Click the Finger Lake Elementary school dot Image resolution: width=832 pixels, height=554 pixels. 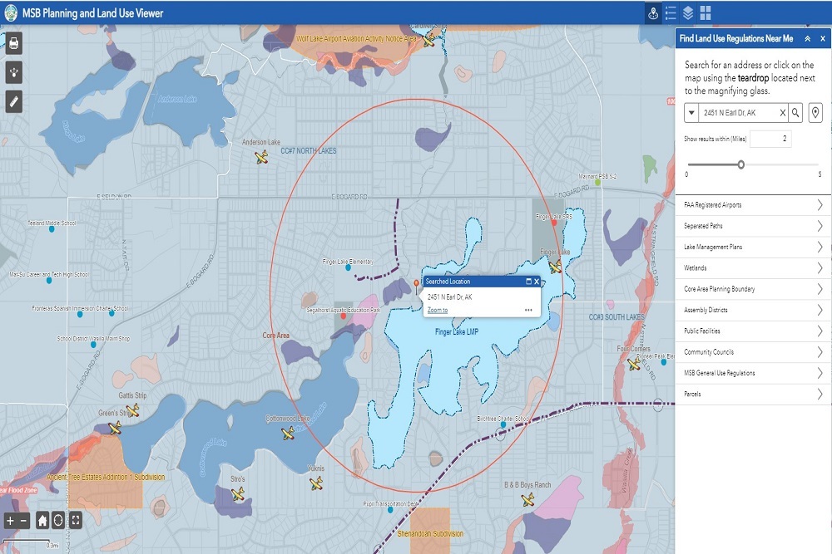[348, 268]
